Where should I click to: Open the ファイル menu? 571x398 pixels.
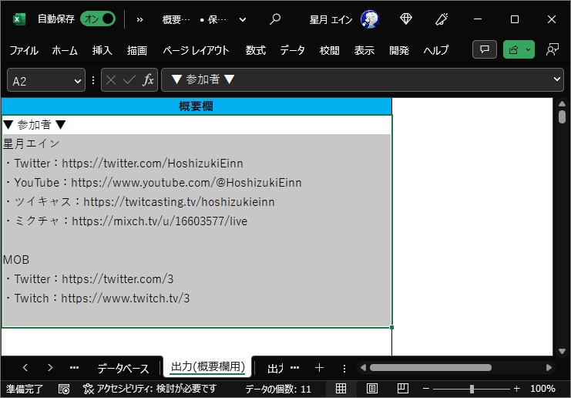click(x=24, y=50)
